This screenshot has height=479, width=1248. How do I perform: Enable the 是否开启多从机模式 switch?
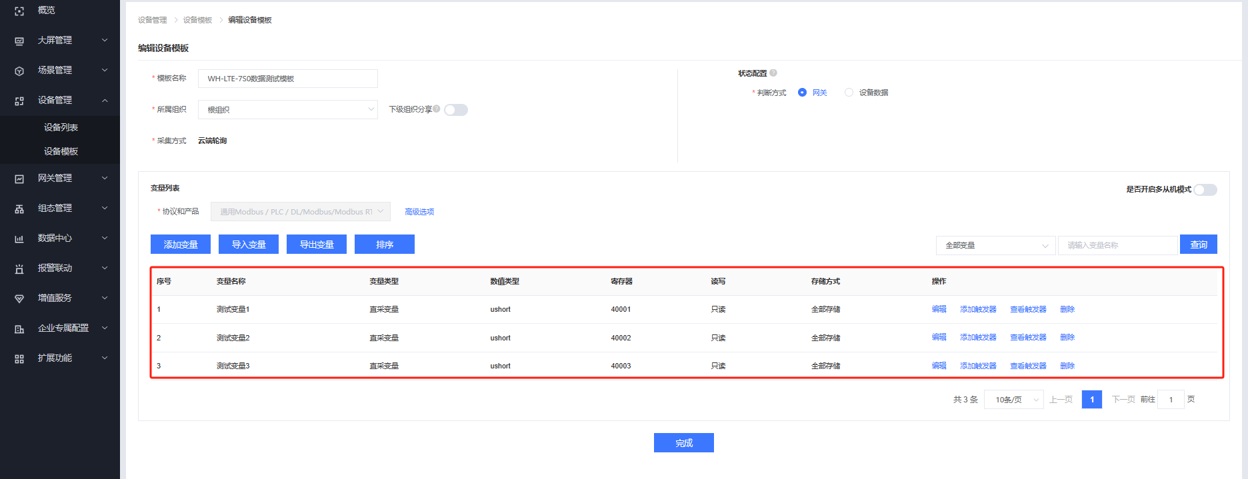(x=1205, y=190)
